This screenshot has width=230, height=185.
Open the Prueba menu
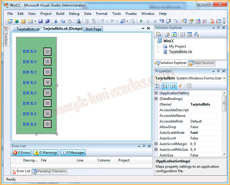[x=131, y=13]
